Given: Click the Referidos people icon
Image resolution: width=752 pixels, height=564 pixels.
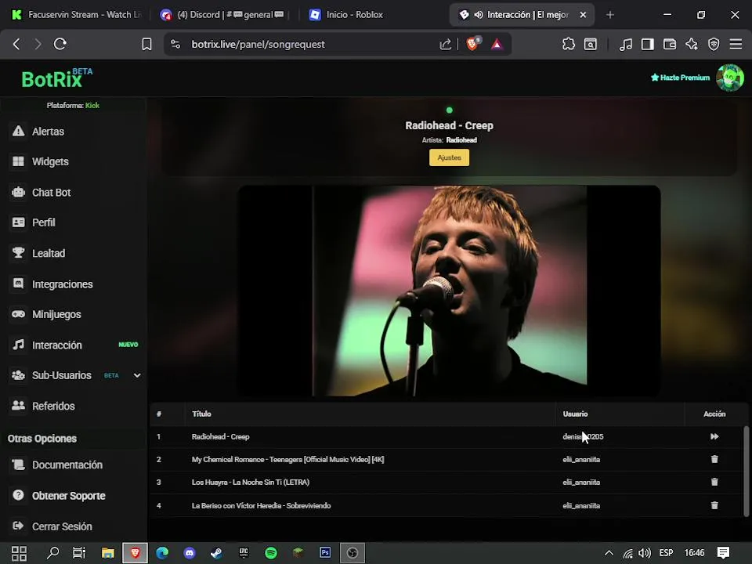Looking at the screenshot, I should (18, 405).
